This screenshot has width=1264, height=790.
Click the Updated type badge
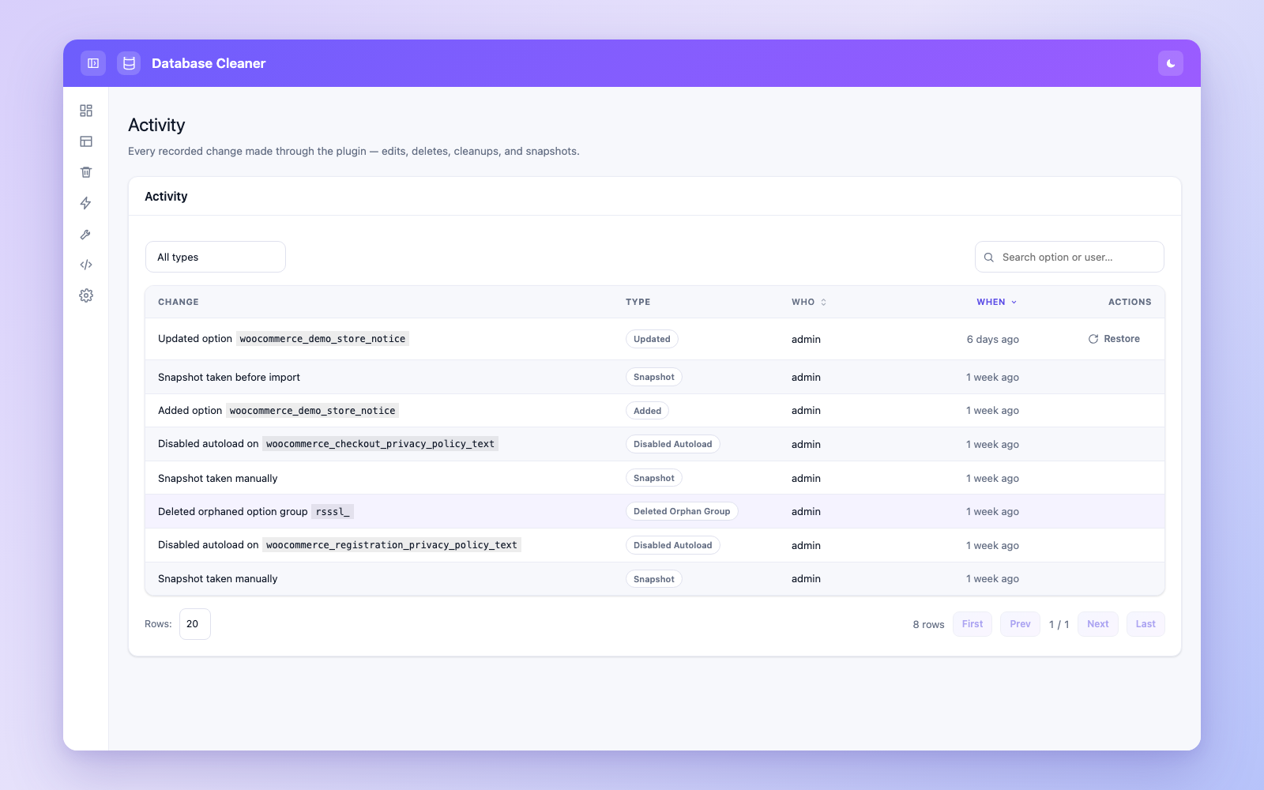click(x=652, y=339)
